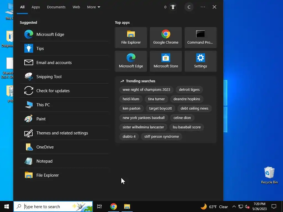Viewport: 283px width, 212px height.
Task: Click ken paxton trending search
Action: (x=131, y=108)
